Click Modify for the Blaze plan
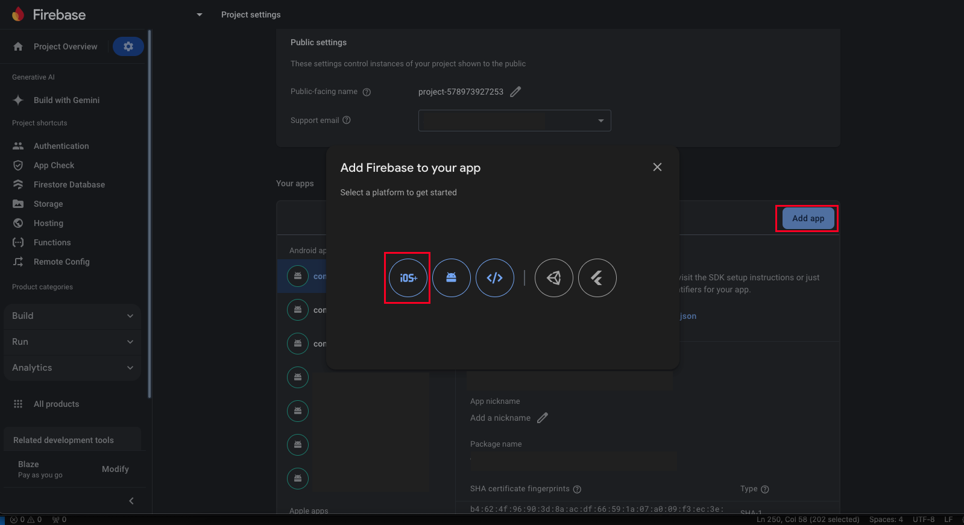Viewport: 964px width, 525px height. click(115, 469)
